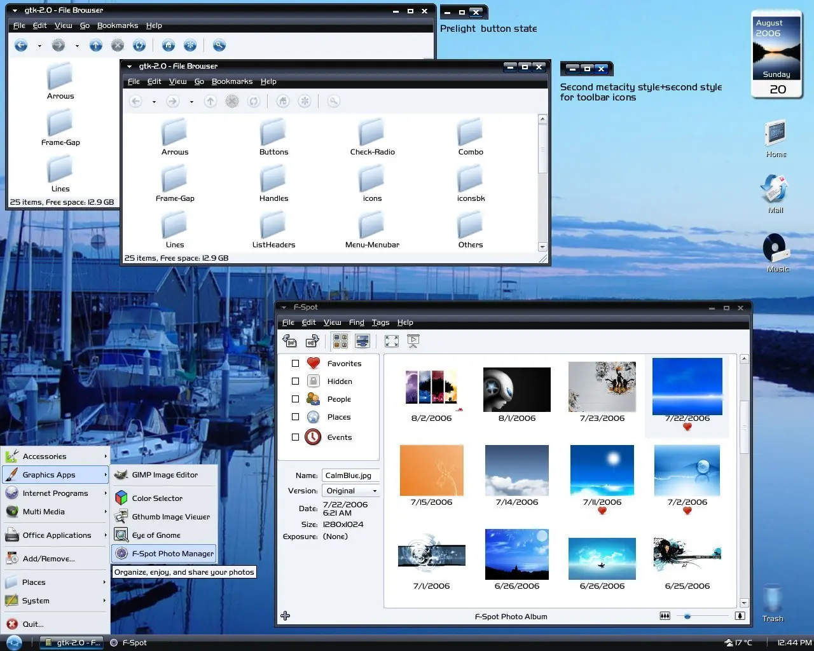Check the Favorites tag checkbox
This screenshot has height=651, width=814.
[295, 364]
